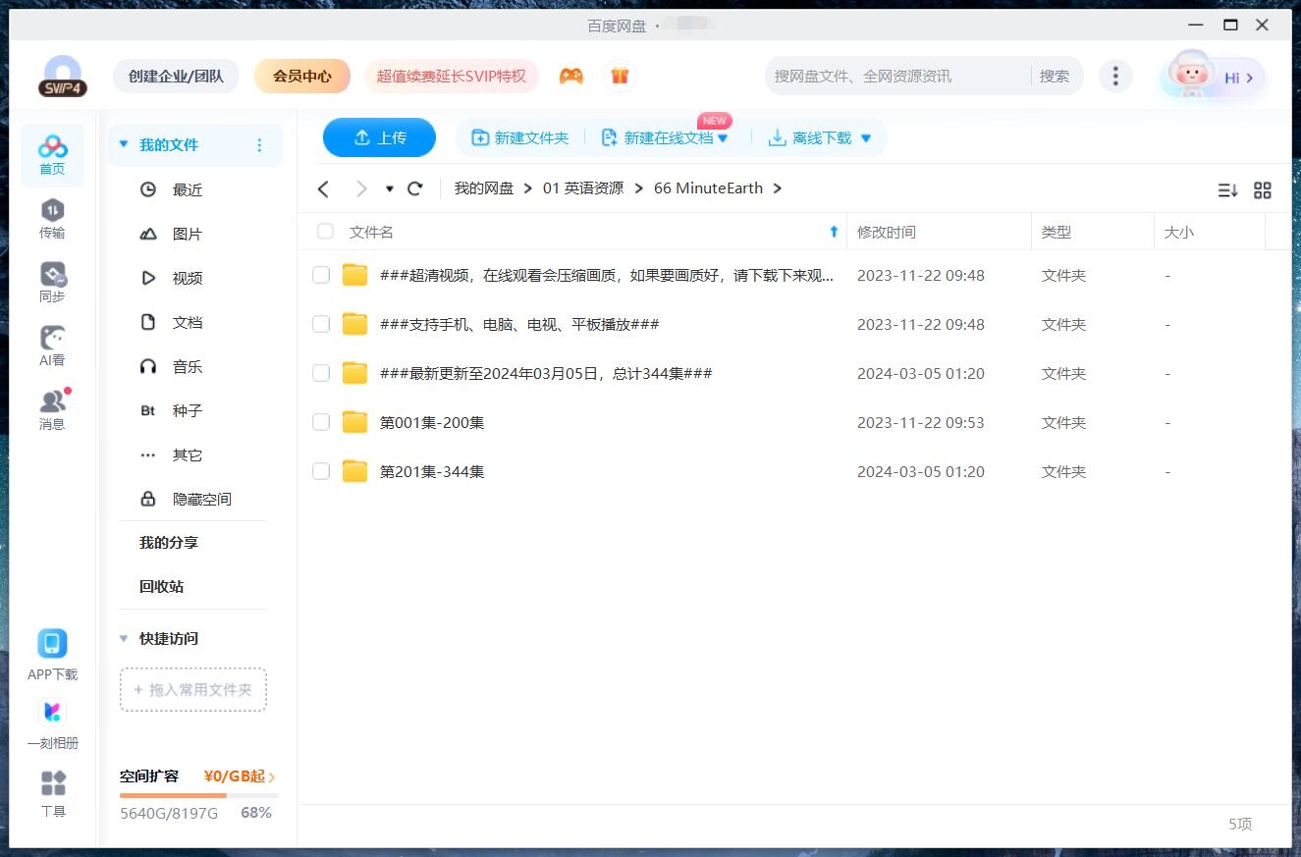Select 种子 in the sidebar
This screenshot has height=857, width=1301.
click(188, 410)
